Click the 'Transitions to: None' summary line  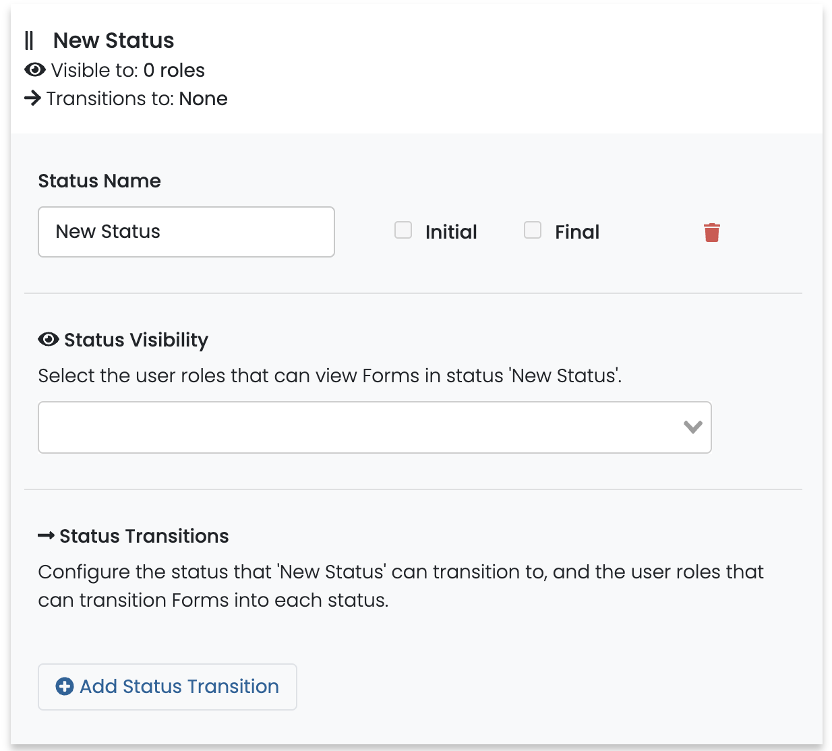137,98
